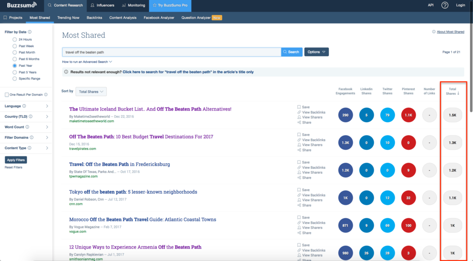Enable One Result Per Domain checkbox
Screen dimensions: 473x261
[x=6, y=95]
